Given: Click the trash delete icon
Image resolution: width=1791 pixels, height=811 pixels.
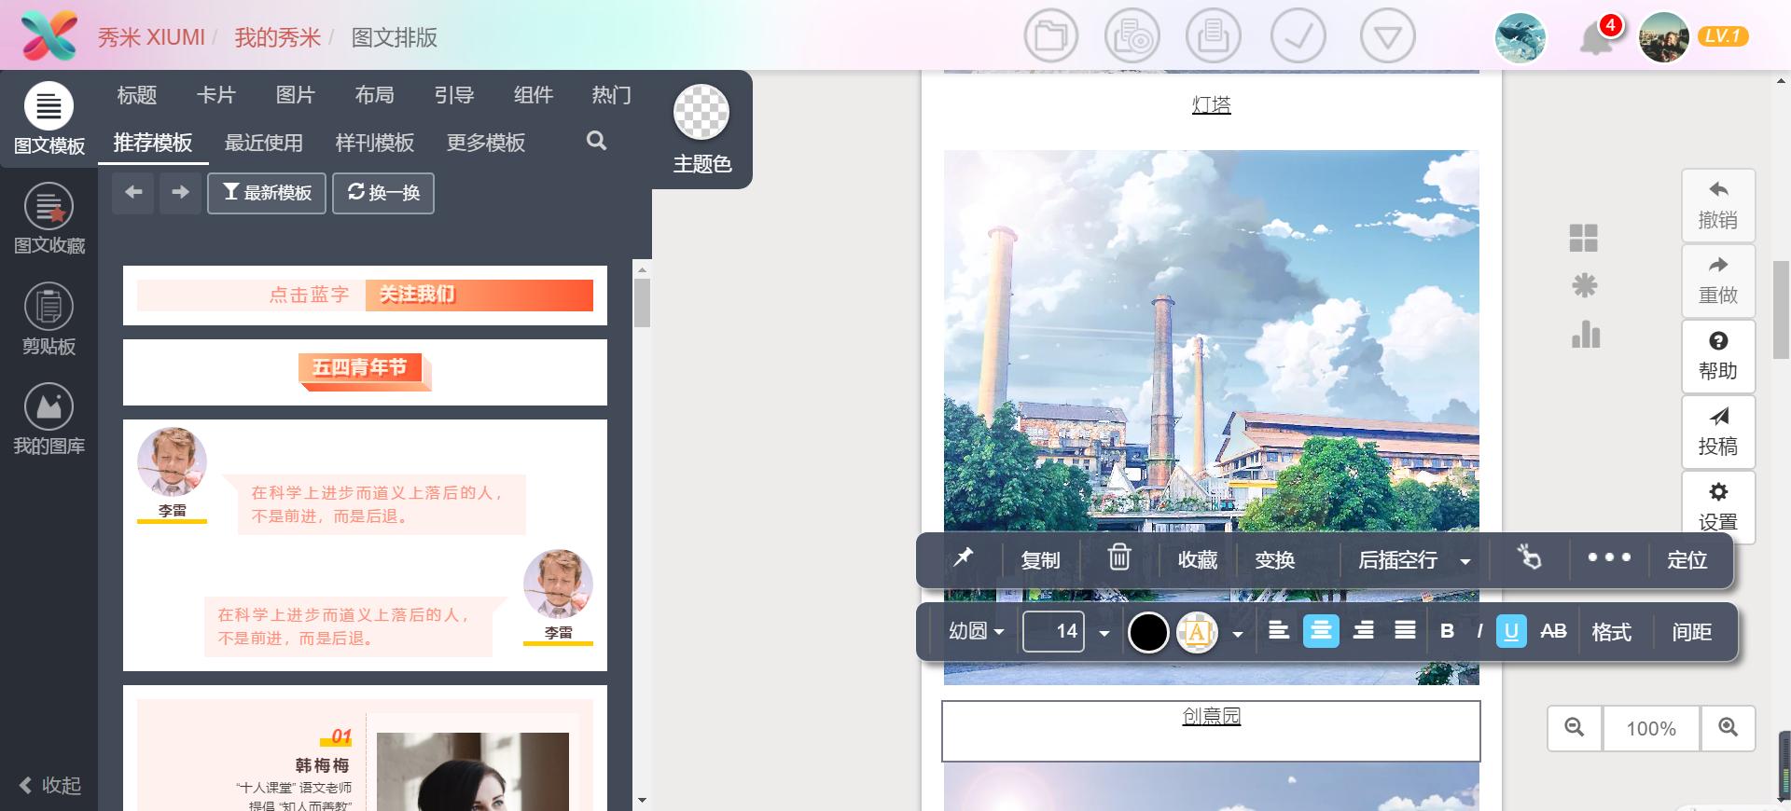Looking at the screenshot, I should click(1118, 557).
